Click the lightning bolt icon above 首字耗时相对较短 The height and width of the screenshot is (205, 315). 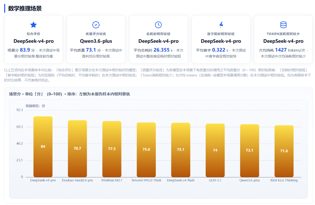(x=221, y=25)
